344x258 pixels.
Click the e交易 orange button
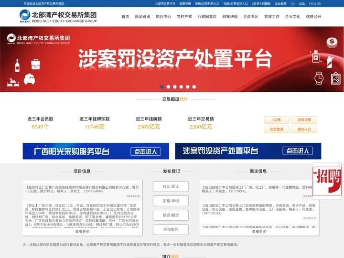click(277, 120)
